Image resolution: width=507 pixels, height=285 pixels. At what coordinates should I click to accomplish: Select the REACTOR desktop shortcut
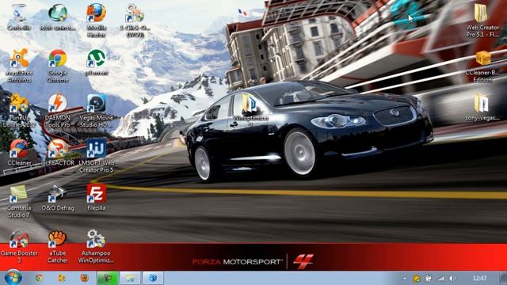click(x=58, y=153)
